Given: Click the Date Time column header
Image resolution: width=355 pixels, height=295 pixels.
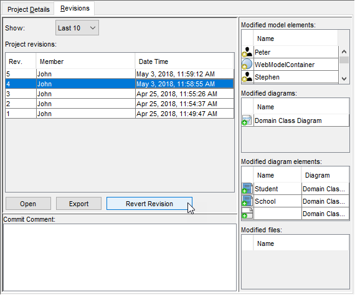Looking at the screenshot, I should point(184,61).
